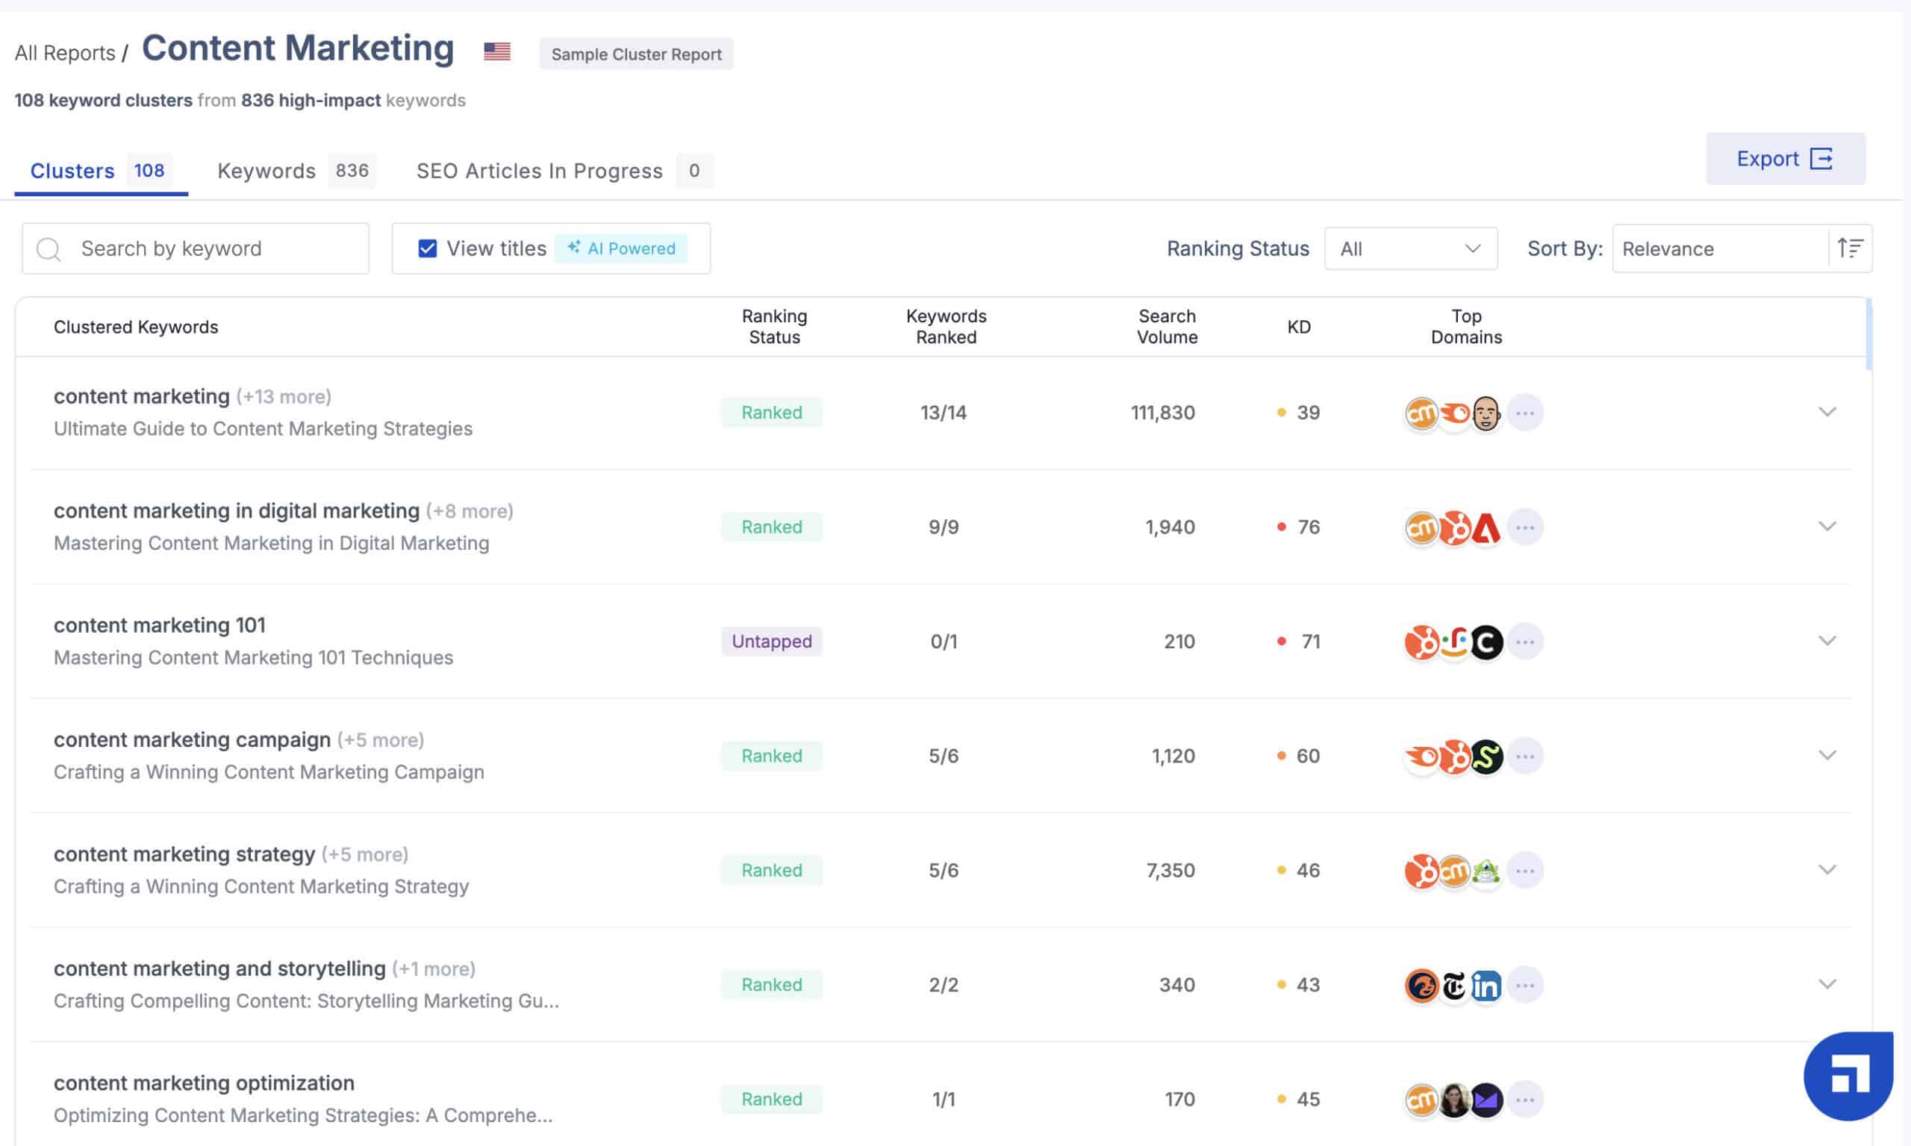Click the sort order direction icon
This screenshot has width=1911, height=1146.
point(1850,248)
